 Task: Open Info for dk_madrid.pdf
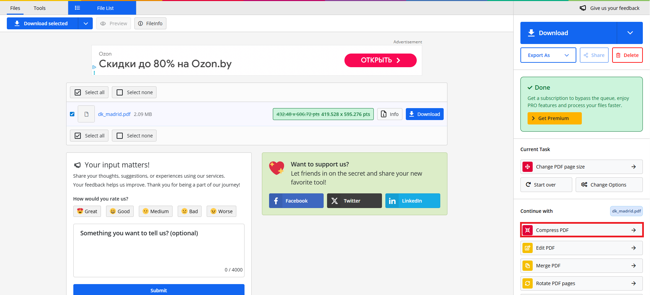[389, 114]
